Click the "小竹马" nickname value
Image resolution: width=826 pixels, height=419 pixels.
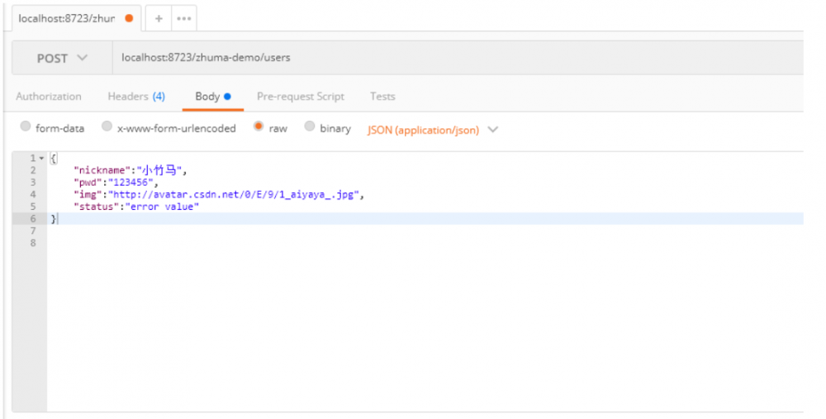coord(159,170)
